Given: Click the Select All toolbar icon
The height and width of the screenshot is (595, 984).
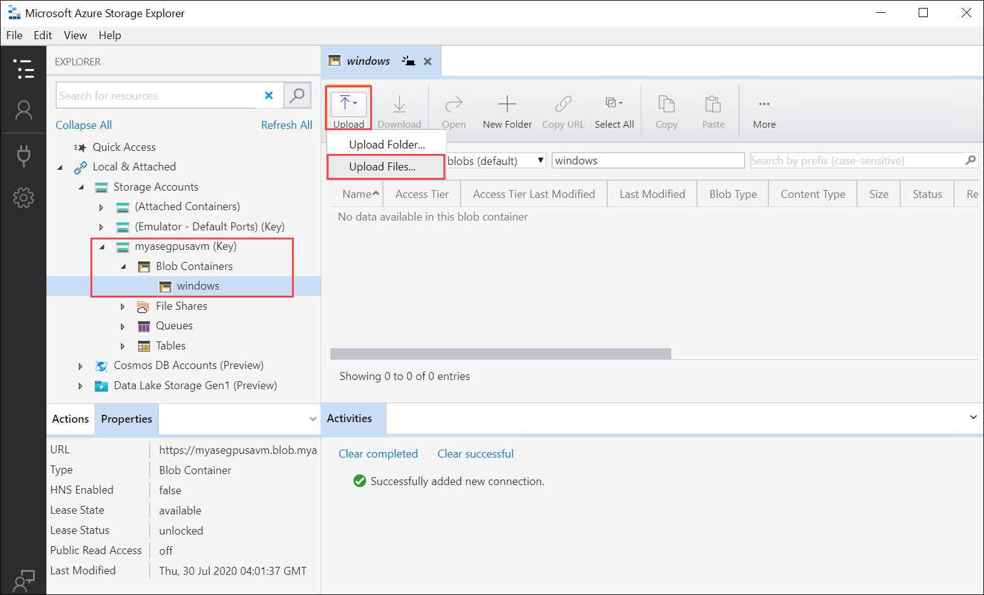Looking at the screenshot, I should (x=614, y=110).
